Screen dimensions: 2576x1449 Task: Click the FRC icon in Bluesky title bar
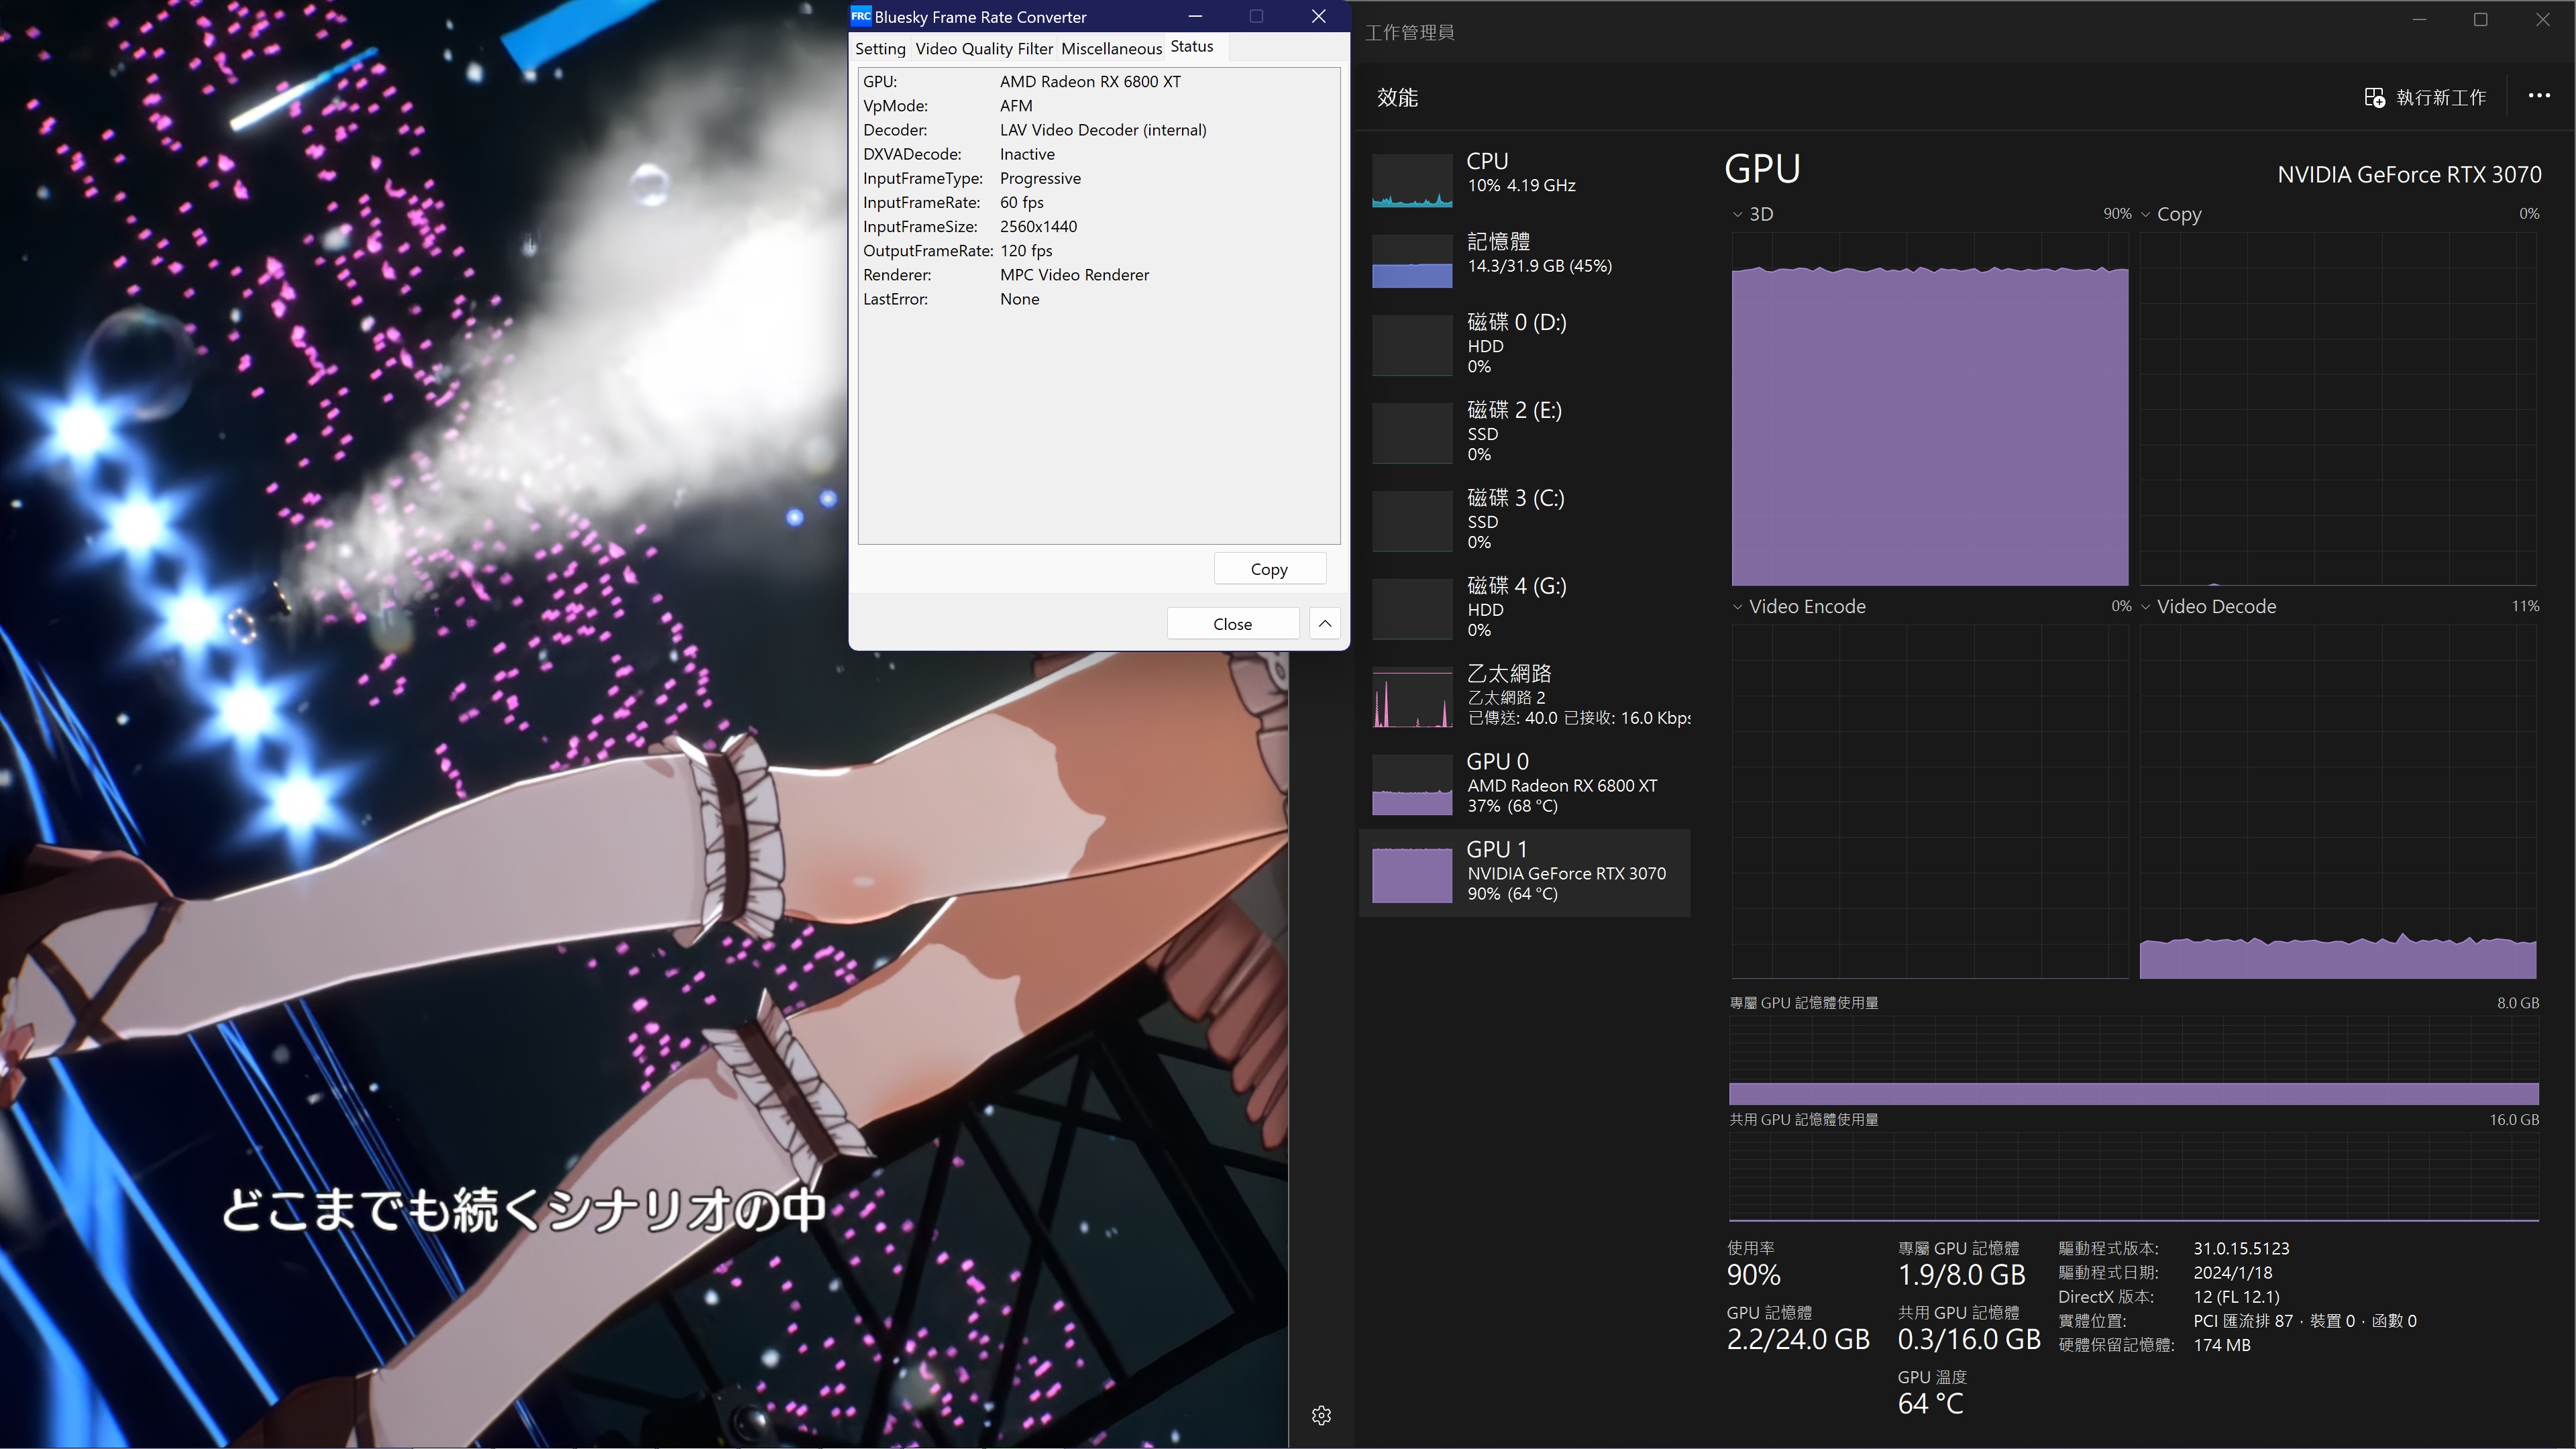(860, 16)
